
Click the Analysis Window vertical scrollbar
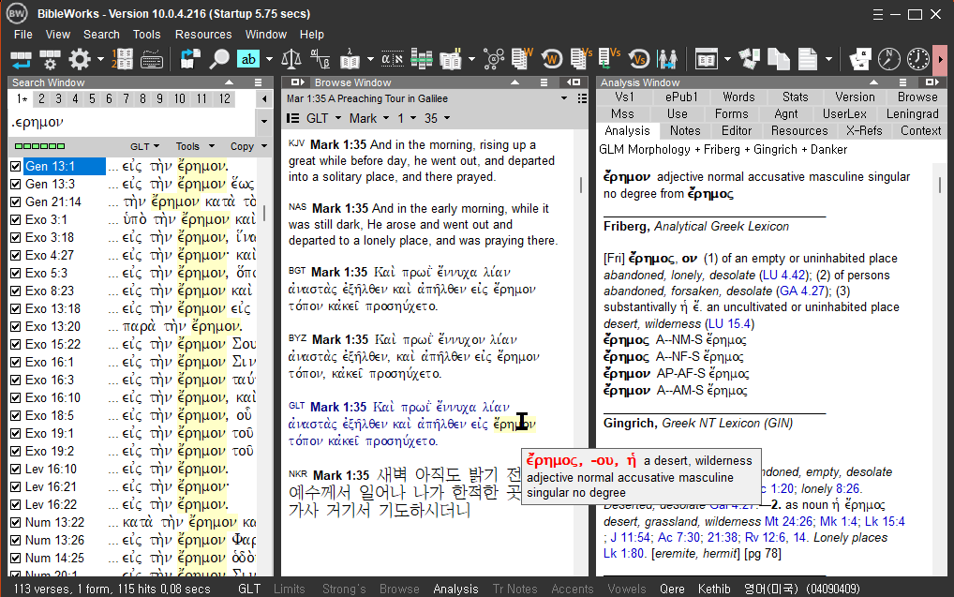[939, 368]
